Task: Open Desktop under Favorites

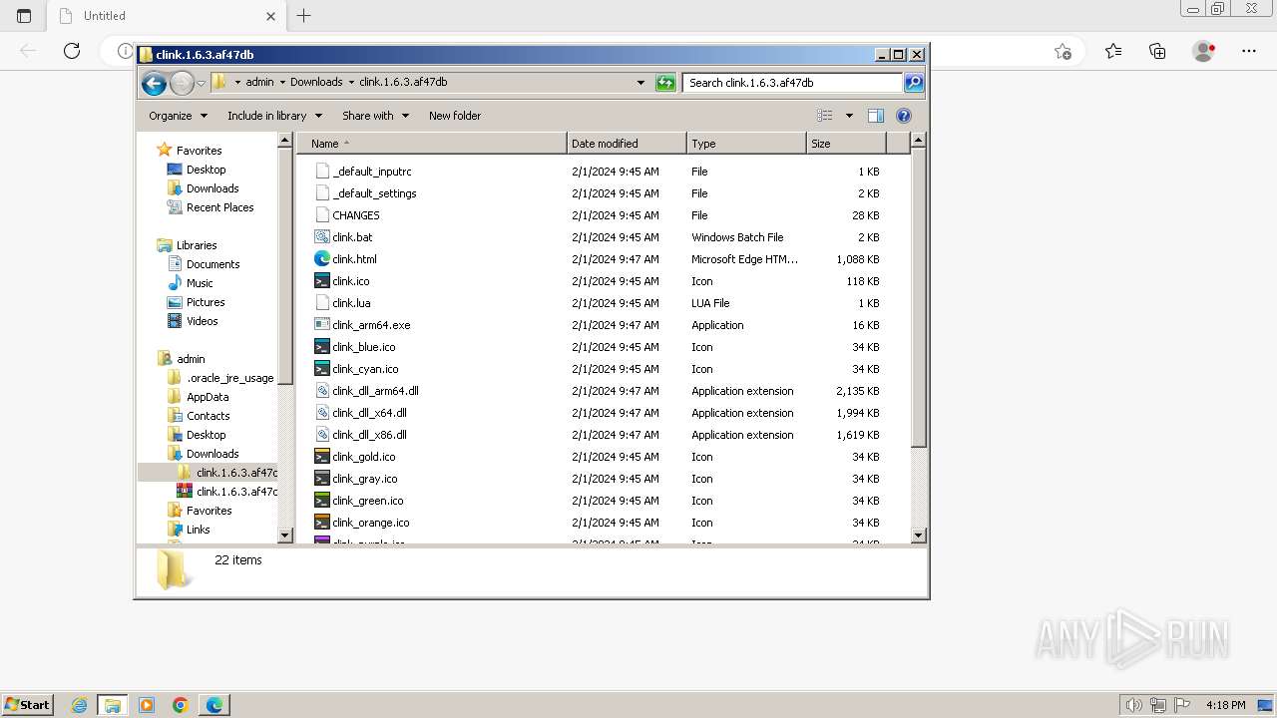Action: coord(197,170)
